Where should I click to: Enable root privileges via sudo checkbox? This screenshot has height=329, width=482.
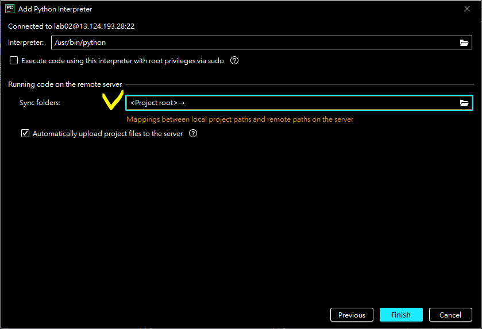point(14,60)
